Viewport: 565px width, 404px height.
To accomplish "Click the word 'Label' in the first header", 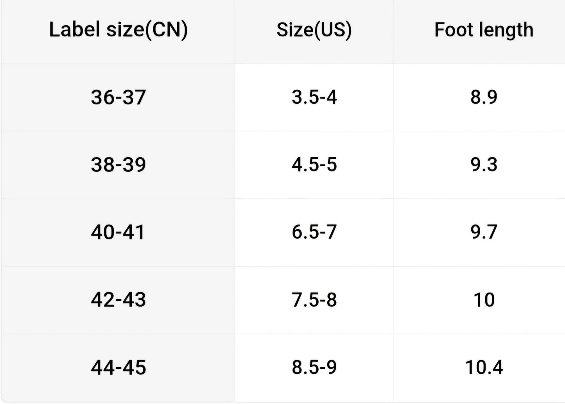I will 74,29.
